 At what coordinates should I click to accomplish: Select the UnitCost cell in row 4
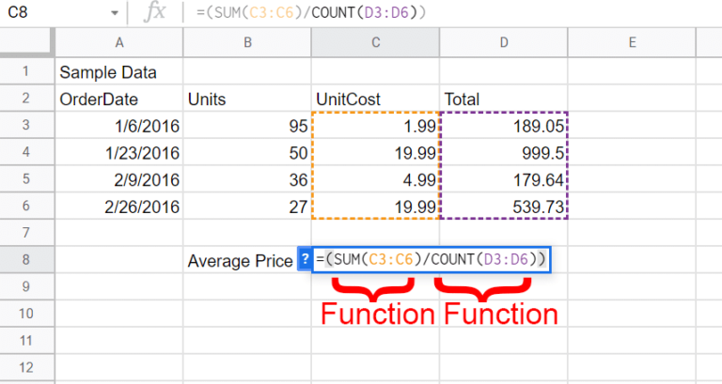[x=376, y=152]
